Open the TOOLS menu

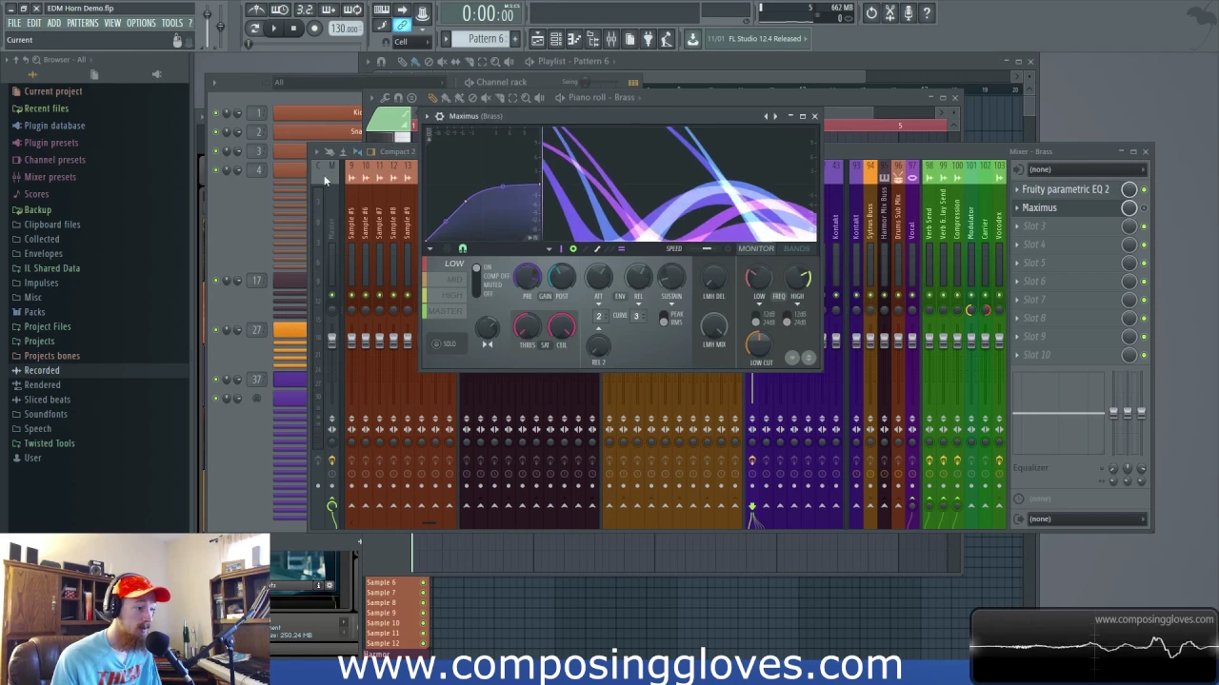click(x=172, y=23)
